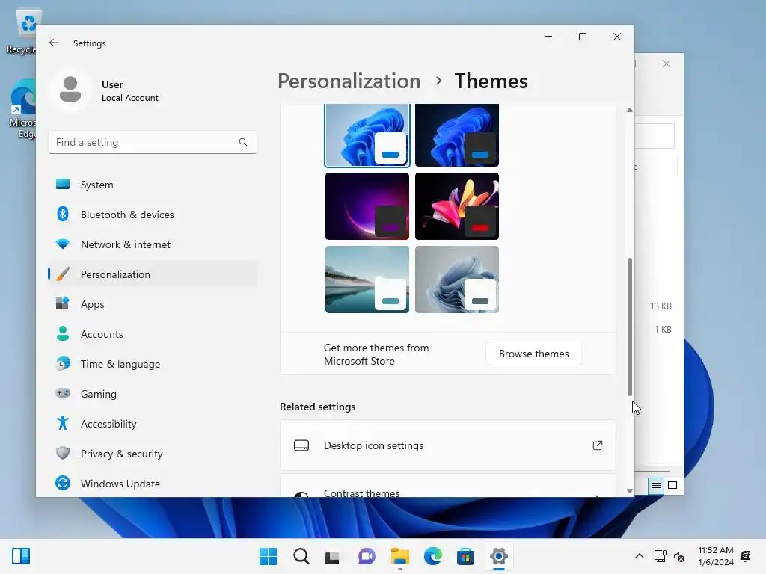Open Apps settings

click(153, 304)
